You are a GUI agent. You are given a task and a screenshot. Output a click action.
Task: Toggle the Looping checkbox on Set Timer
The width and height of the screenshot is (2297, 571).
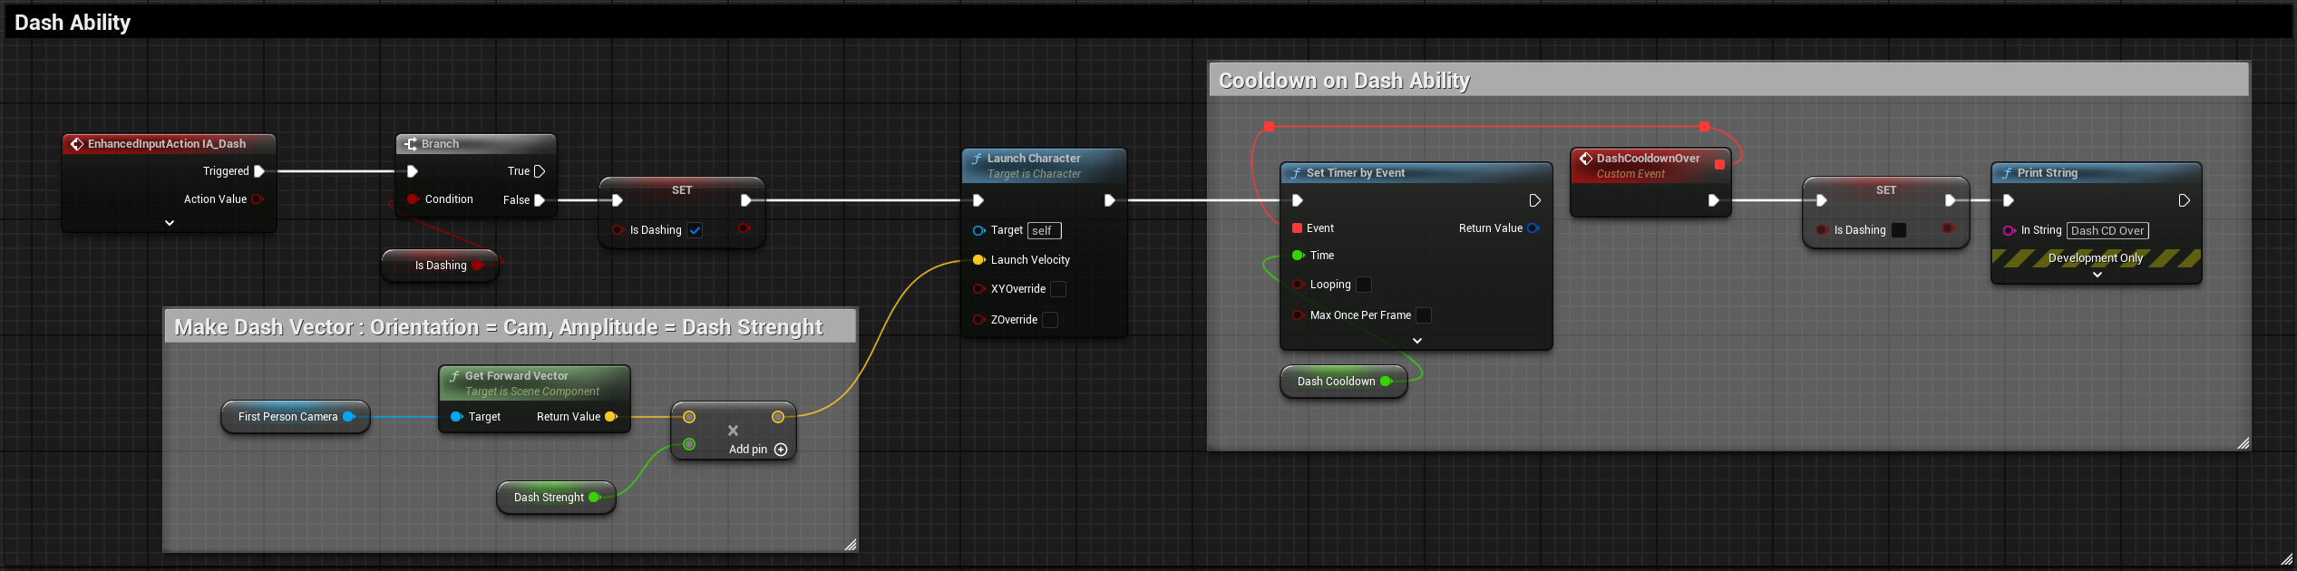[x=1363, y=285]
